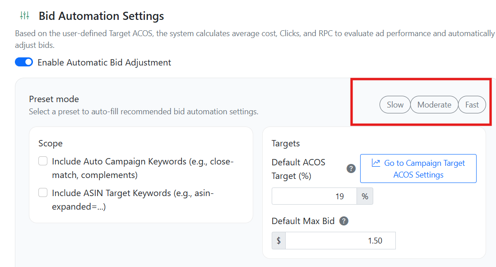Check Include ASIN Target Keywords box

click(43, 193)
